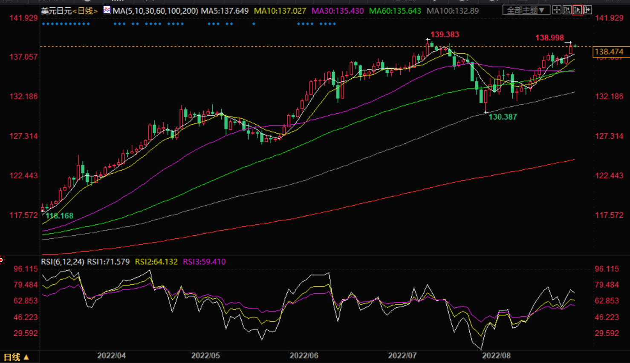630x363 pixels.
Task: Click the 127.314 right price axis label
Action: tap(609, 136)
